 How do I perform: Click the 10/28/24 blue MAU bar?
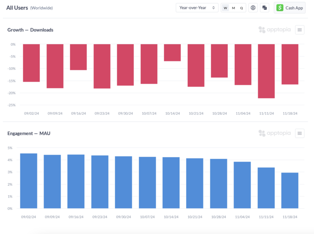coord(218,184)
